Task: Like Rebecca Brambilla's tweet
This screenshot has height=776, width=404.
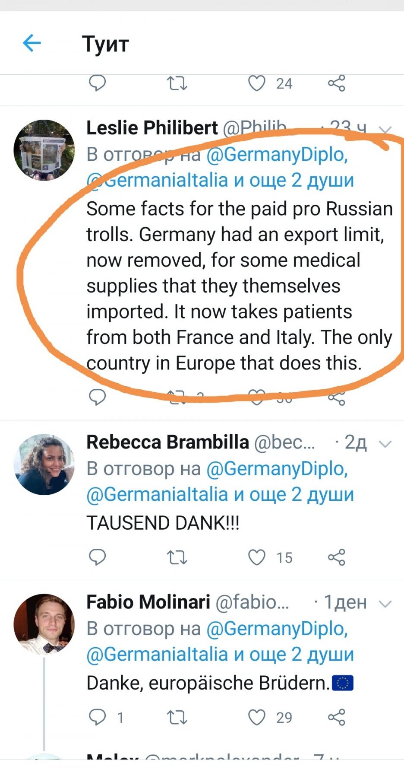Action: coord(256,557)
